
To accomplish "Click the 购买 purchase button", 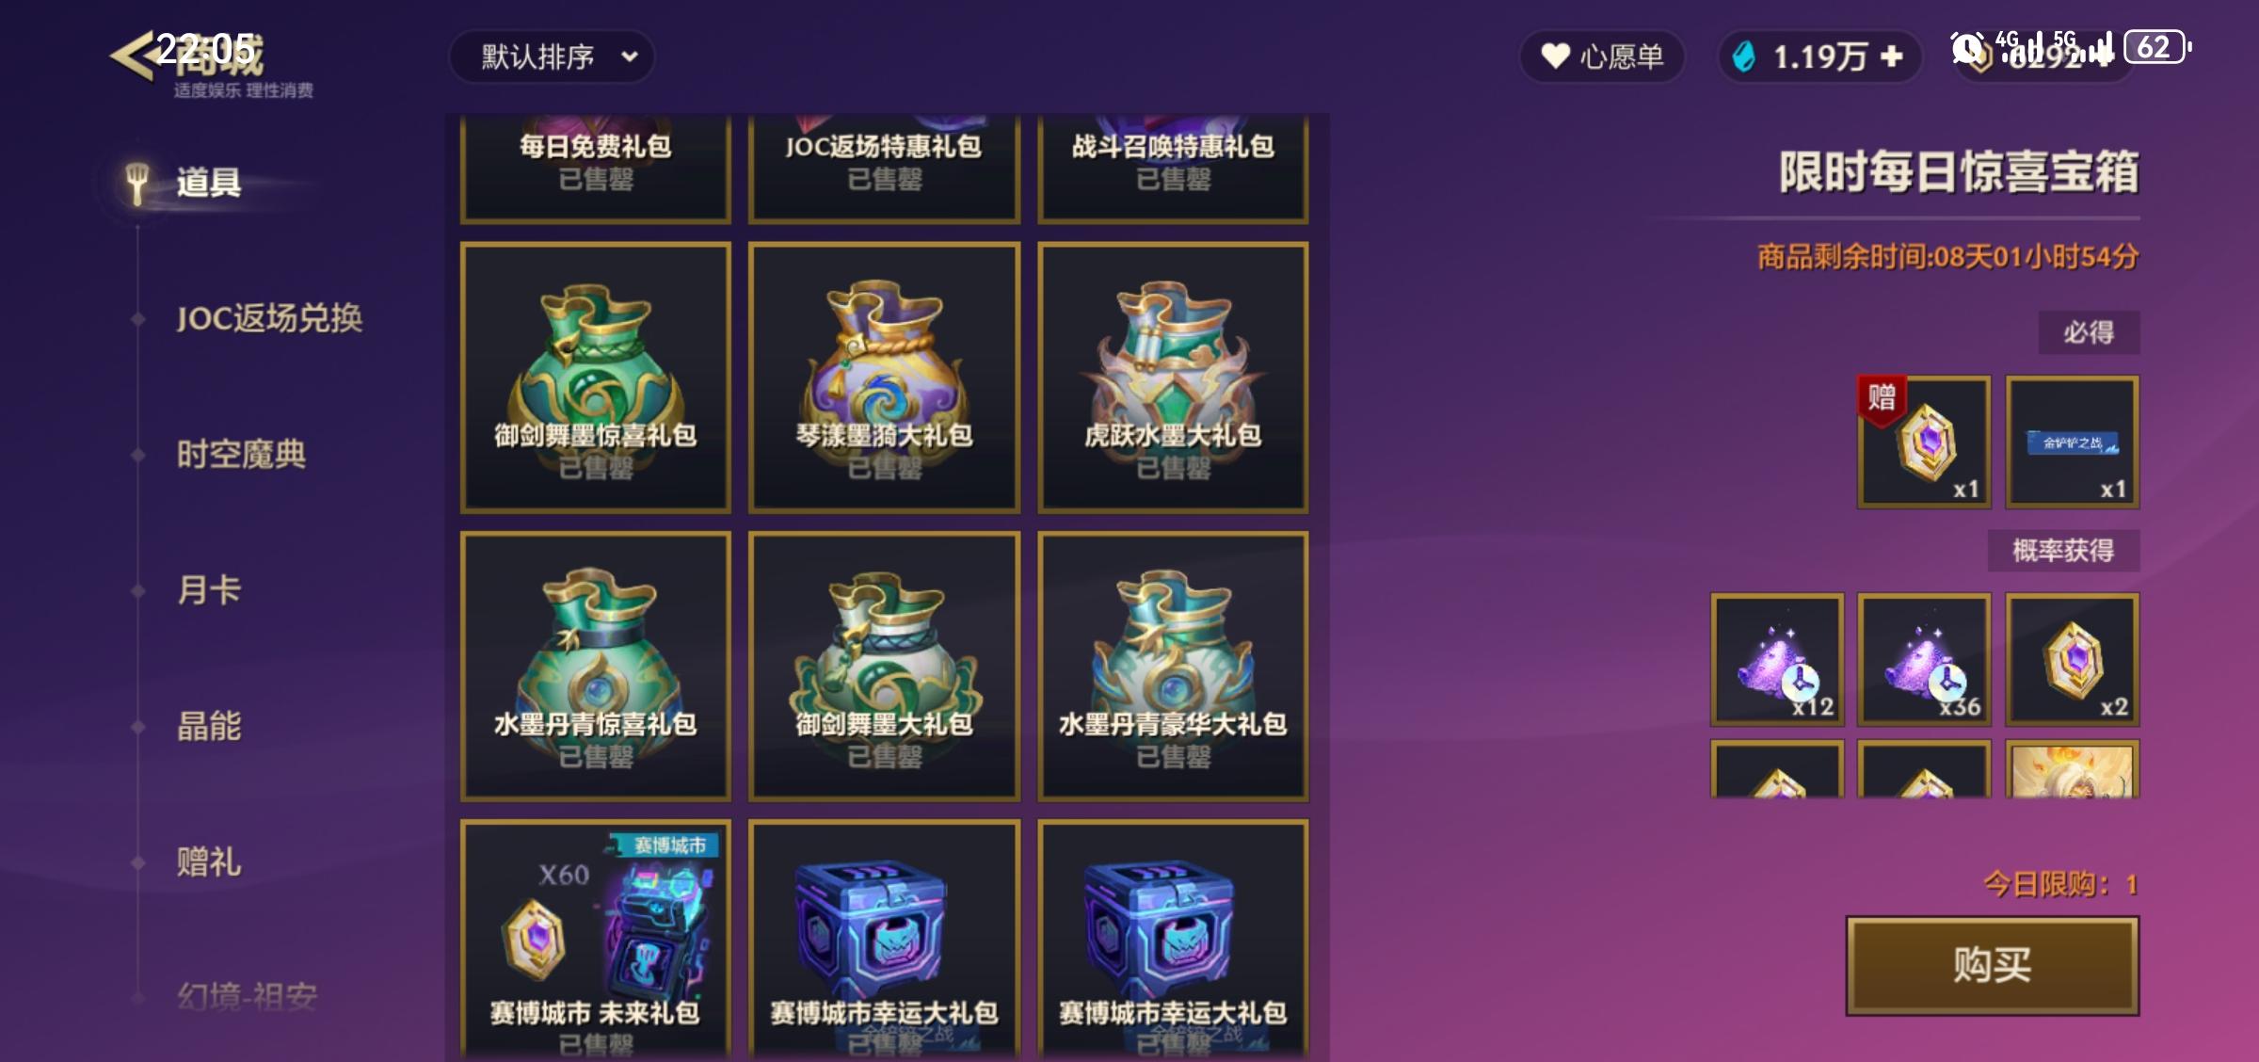I will coord(1992,965).
